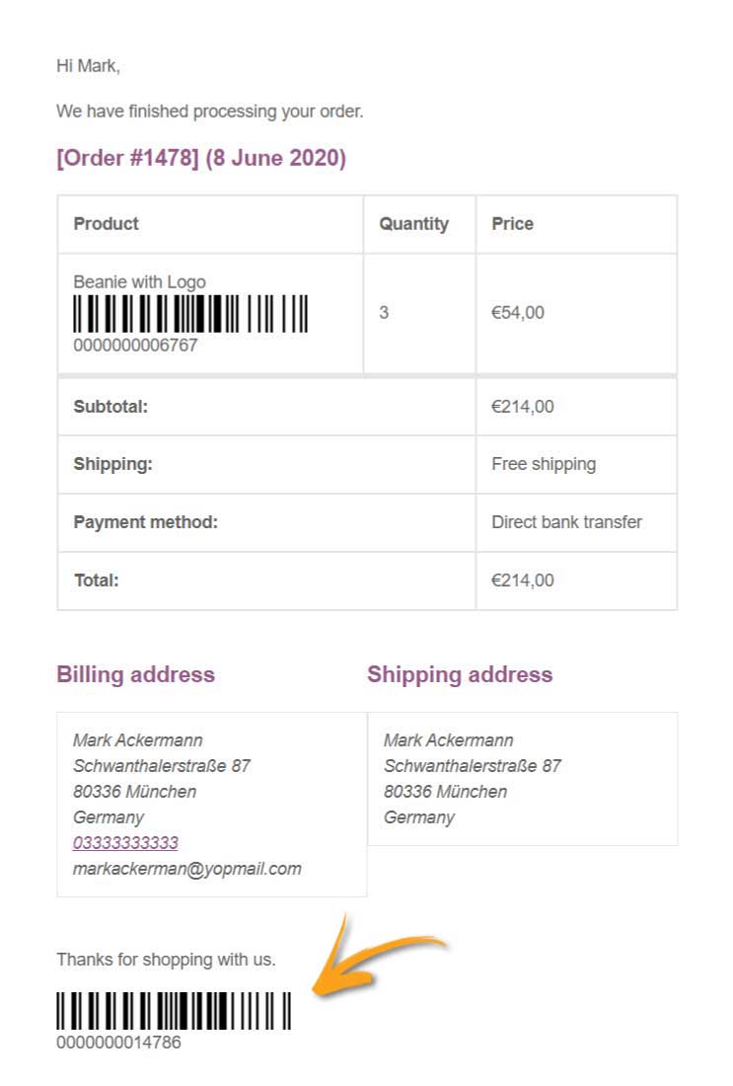Click the Total amount €214,00
The image size is (733, 1086).
523,581
